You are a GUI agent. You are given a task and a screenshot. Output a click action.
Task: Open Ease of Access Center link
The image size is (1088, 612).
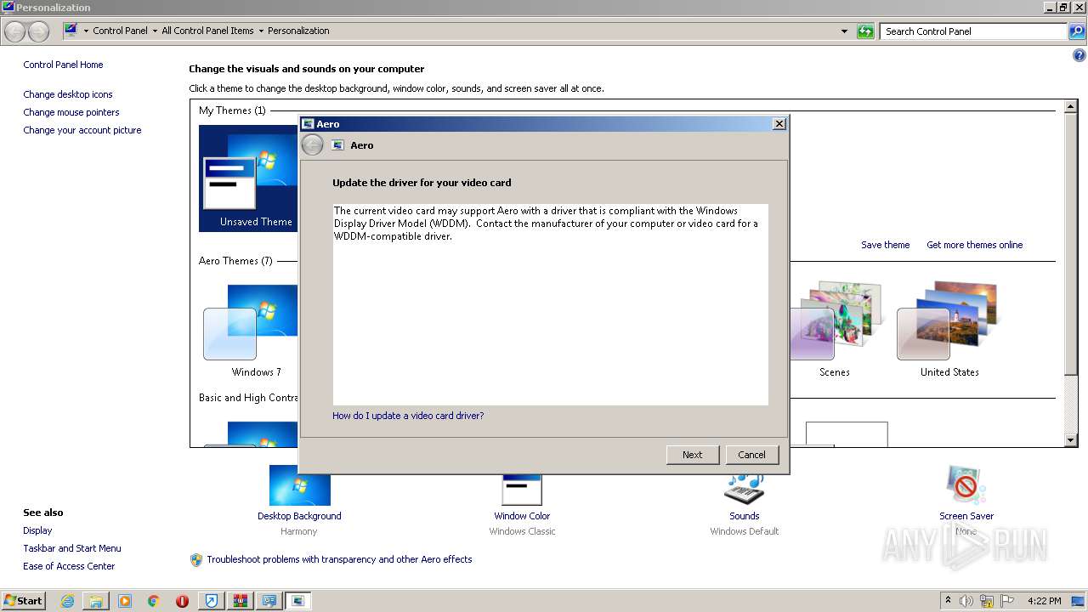[x=69, y=566]
